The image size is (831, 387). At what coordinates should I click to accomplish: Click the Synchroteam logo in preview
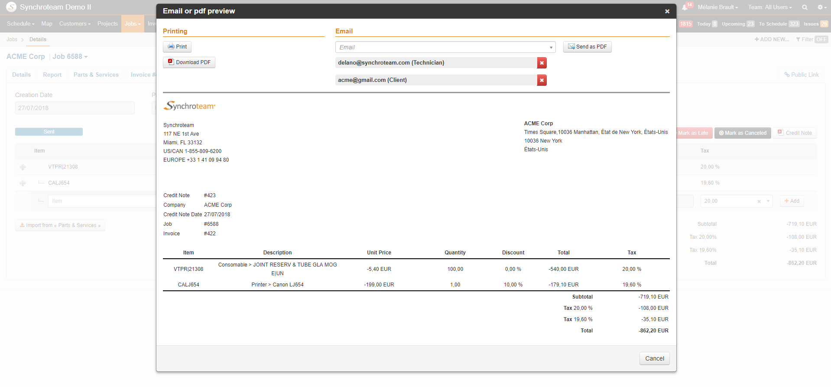click(189, 106)
